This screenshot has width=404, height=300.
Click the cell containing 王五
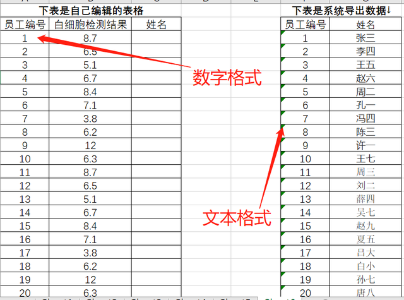365,64
